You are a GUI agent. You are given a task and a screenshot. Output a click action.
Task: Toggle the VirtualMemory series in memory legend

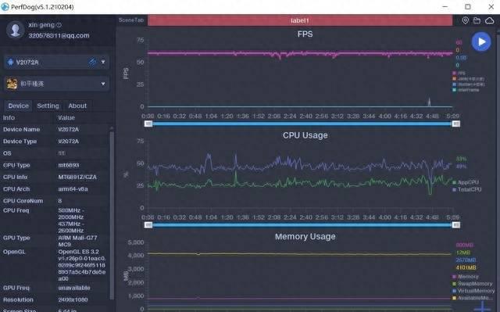(473, 291)
